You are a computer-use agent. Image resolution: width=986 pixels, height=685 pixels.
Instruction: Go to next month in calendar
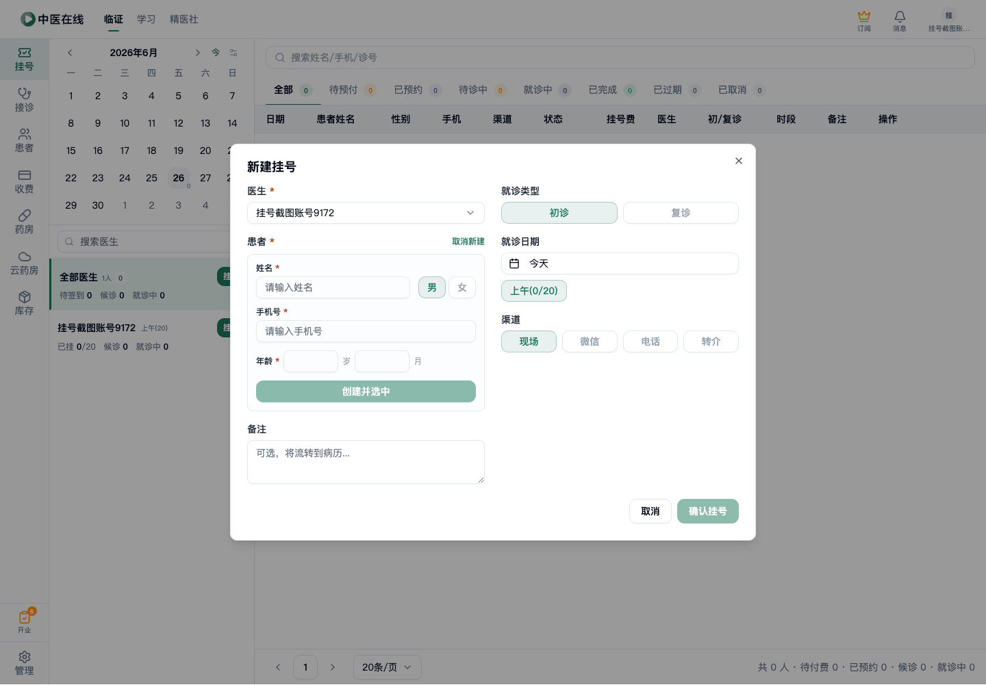point(197,53)
